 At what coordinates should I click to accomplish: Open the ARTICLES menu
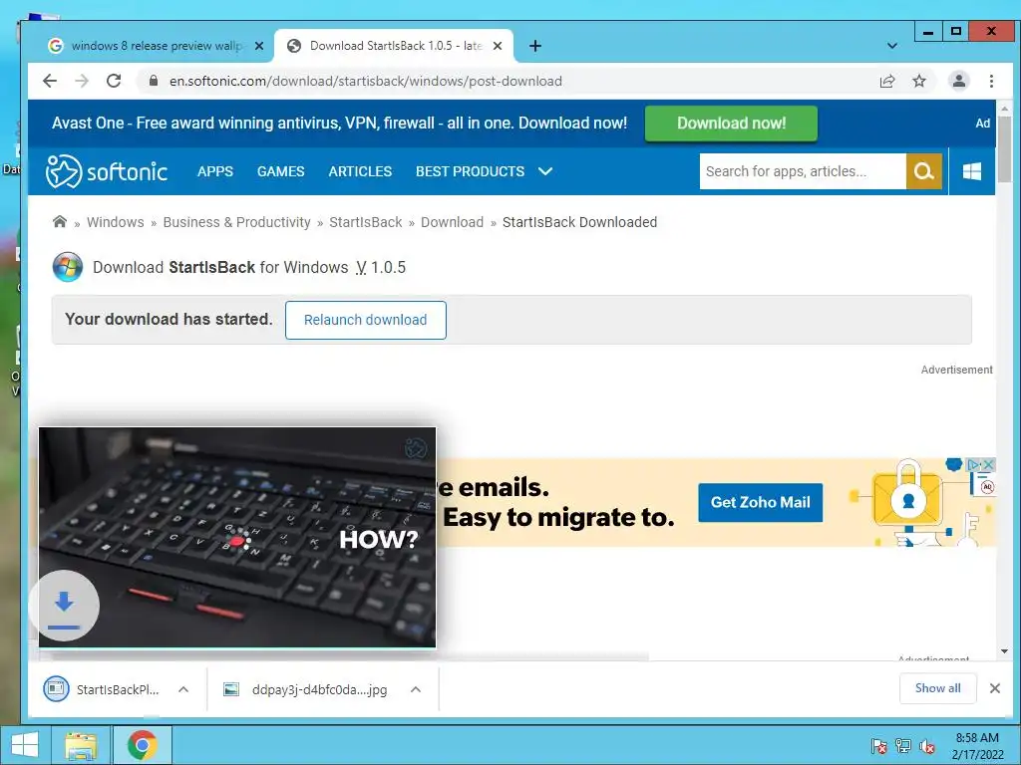(x=360, y=171)
